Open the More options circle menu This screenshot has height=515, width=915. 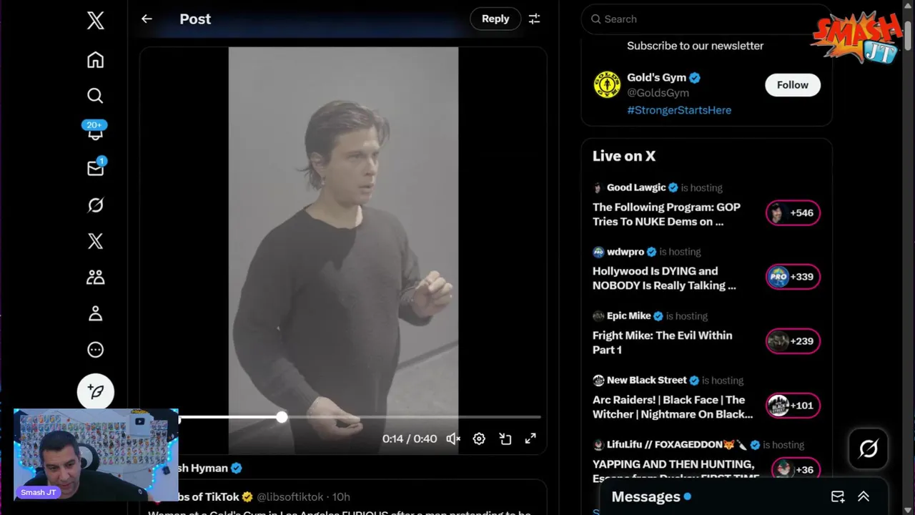pos(95,350)
